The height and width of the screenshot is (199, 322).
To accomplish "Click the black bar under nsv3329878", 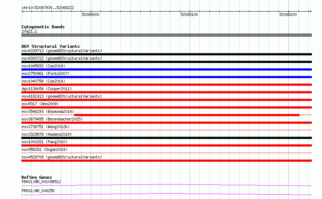I will pyautogui.click(x=166, y=138).
